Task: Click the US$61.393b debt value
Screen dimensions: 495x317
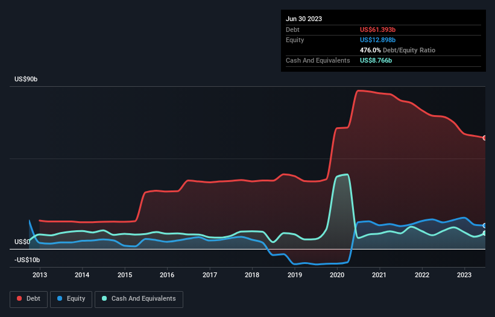Action: [377, 30]
